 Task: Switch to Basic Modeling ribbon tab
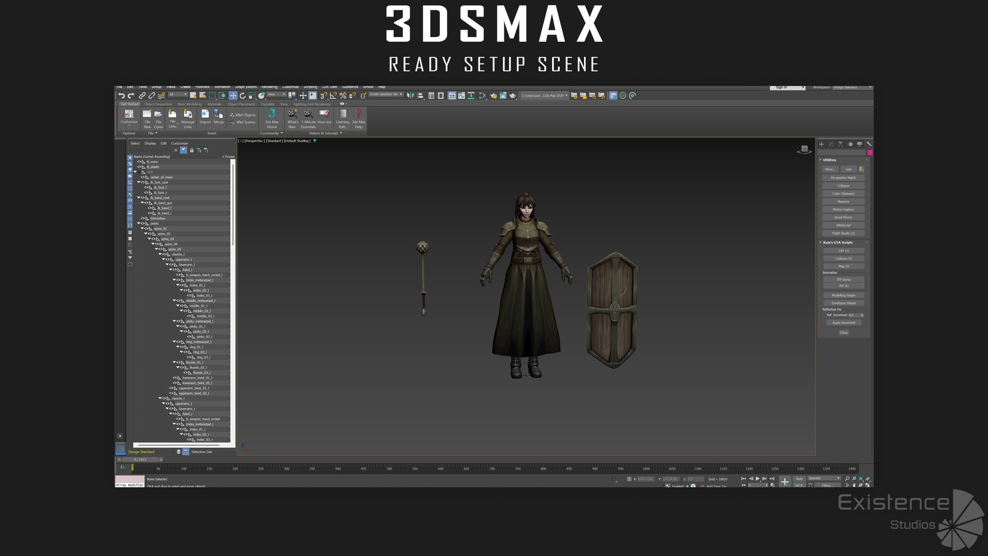point(190,104)
